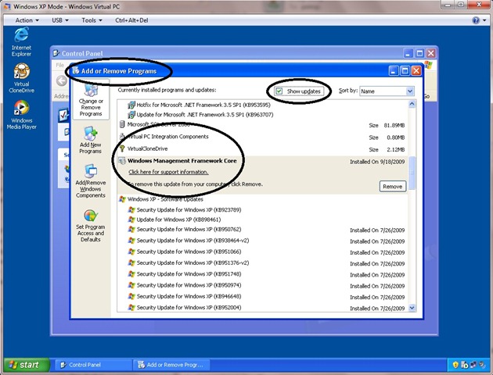Click Windows XP Software Updates group icon
The image size is (493, 375).
coord(122,199)
